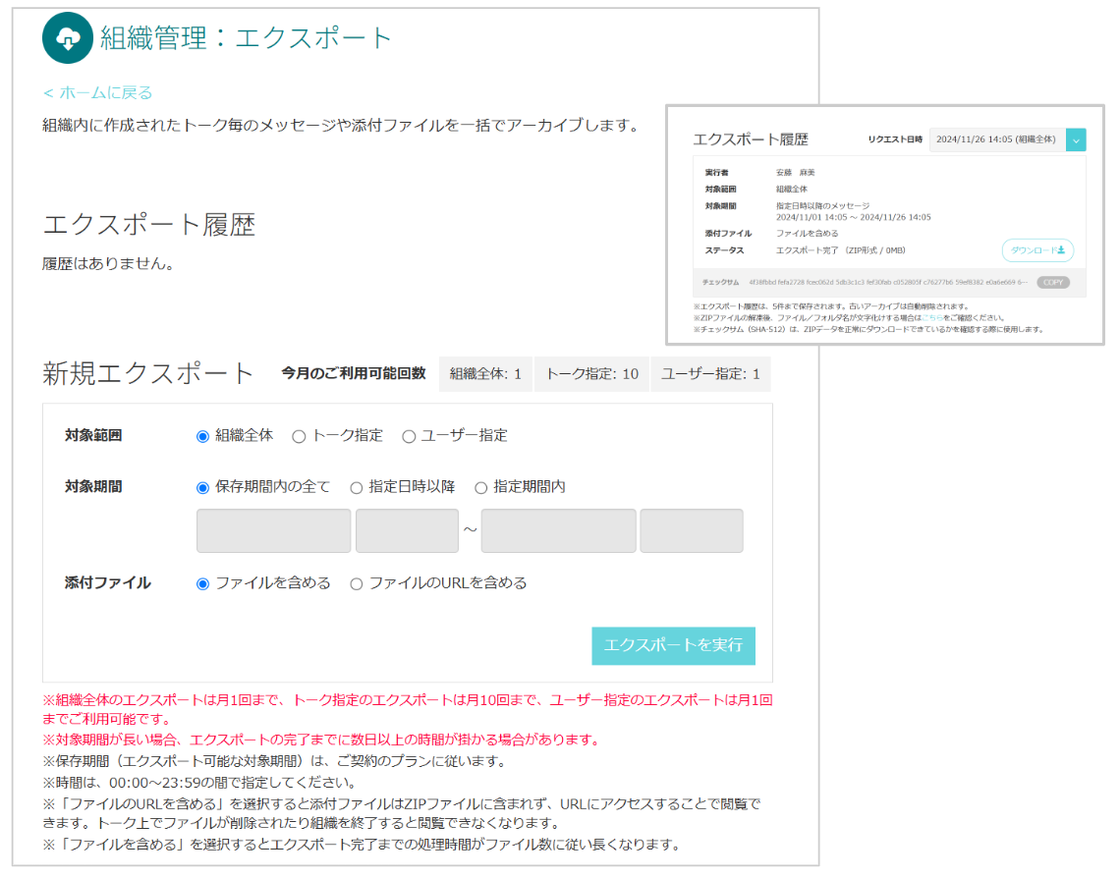Click the cloud download logo icon

(68, 38)
